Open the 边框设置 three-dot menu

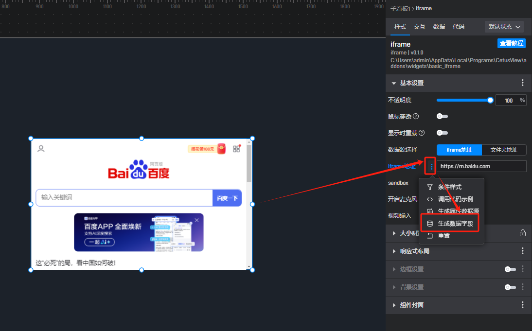point(522,269)
